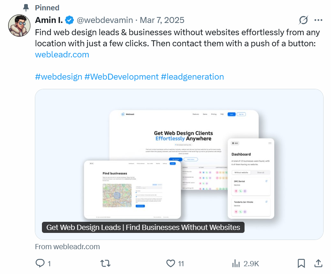Click the view analytics bars icon
Viewport: 331px width, 274px height.
[236, 263]
